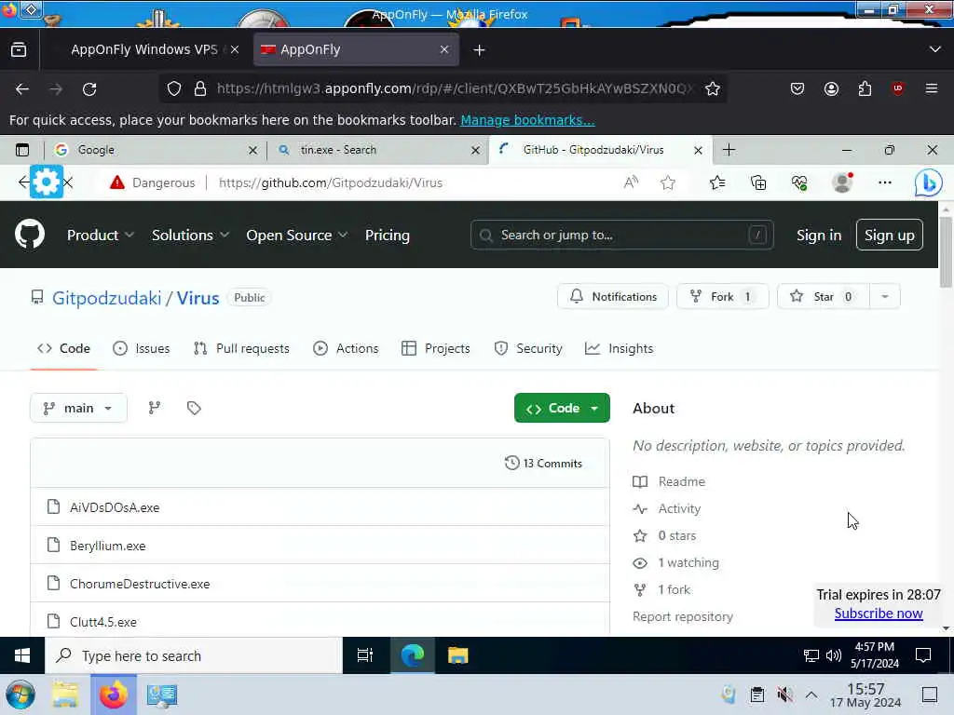Click the Firefox back arrow

[22, 89]
